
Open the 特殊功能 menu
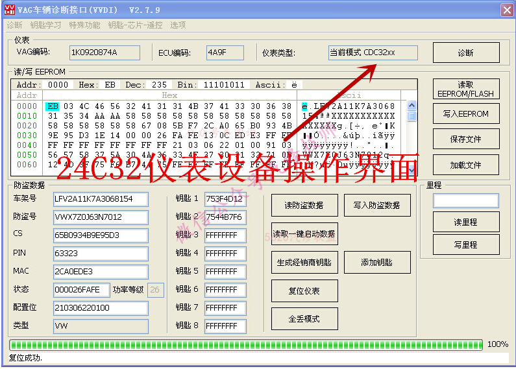[84, 25]
